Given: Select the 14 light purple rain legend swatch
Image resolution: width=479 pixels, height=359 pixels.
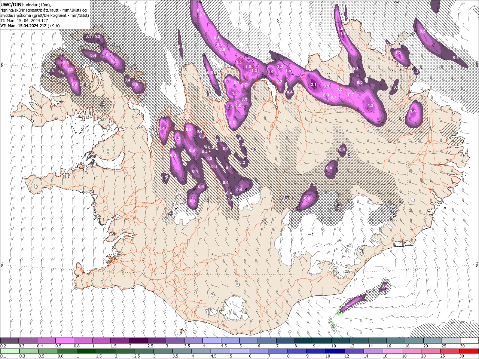Looking at the screenshot, I should coord(373,351).
